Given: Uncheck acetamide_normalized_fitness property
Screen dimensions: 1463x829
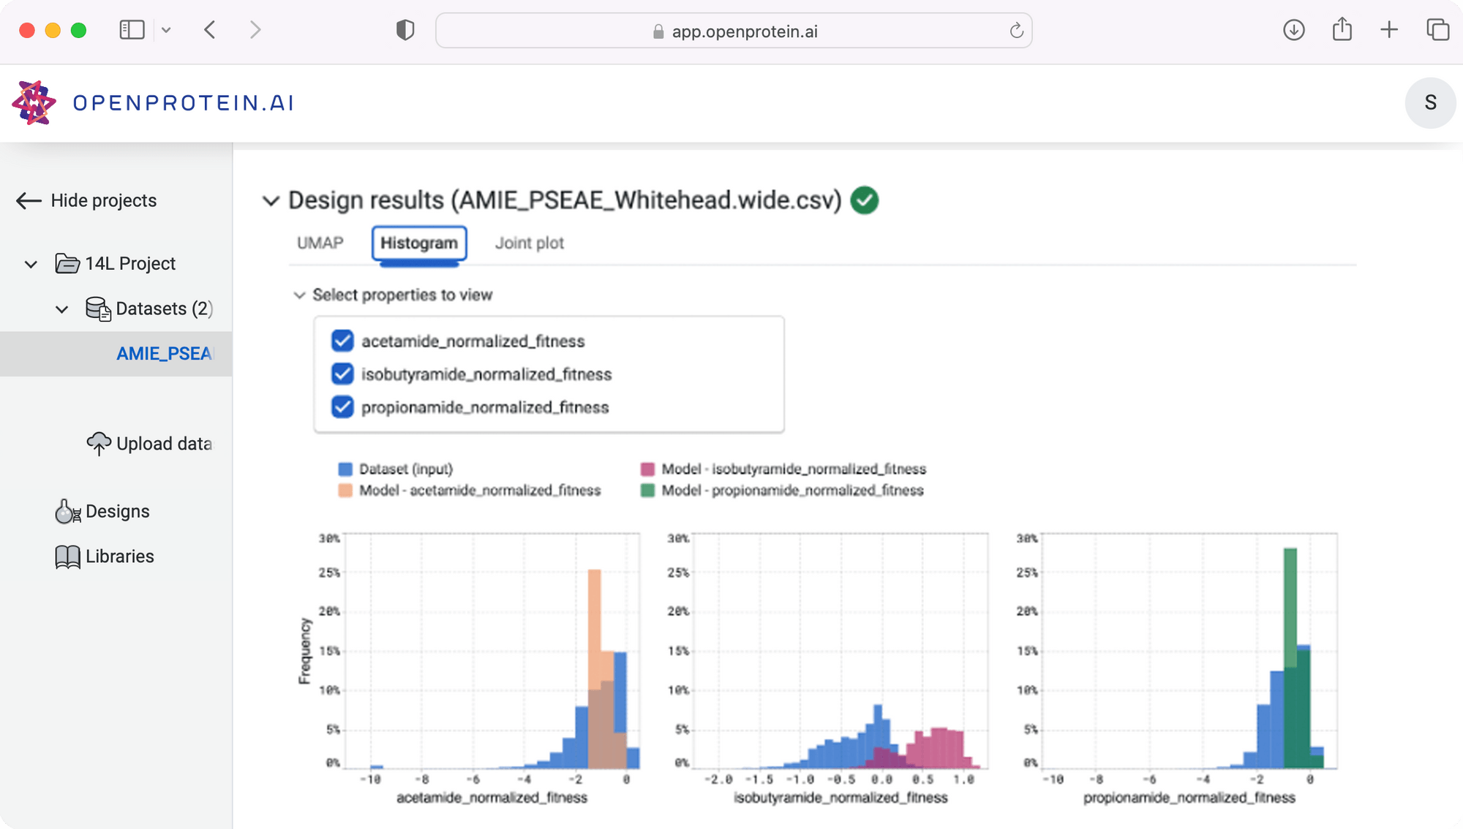Looking at the screenshot, I should [342, 340].
